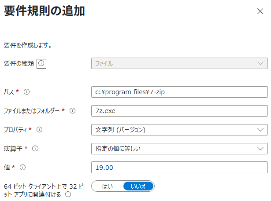Open the プロパティ 文字列 (バージョン) dropdown
Image resolution: width=271 pixels, height=201 pixels.
tap(179, 130)
